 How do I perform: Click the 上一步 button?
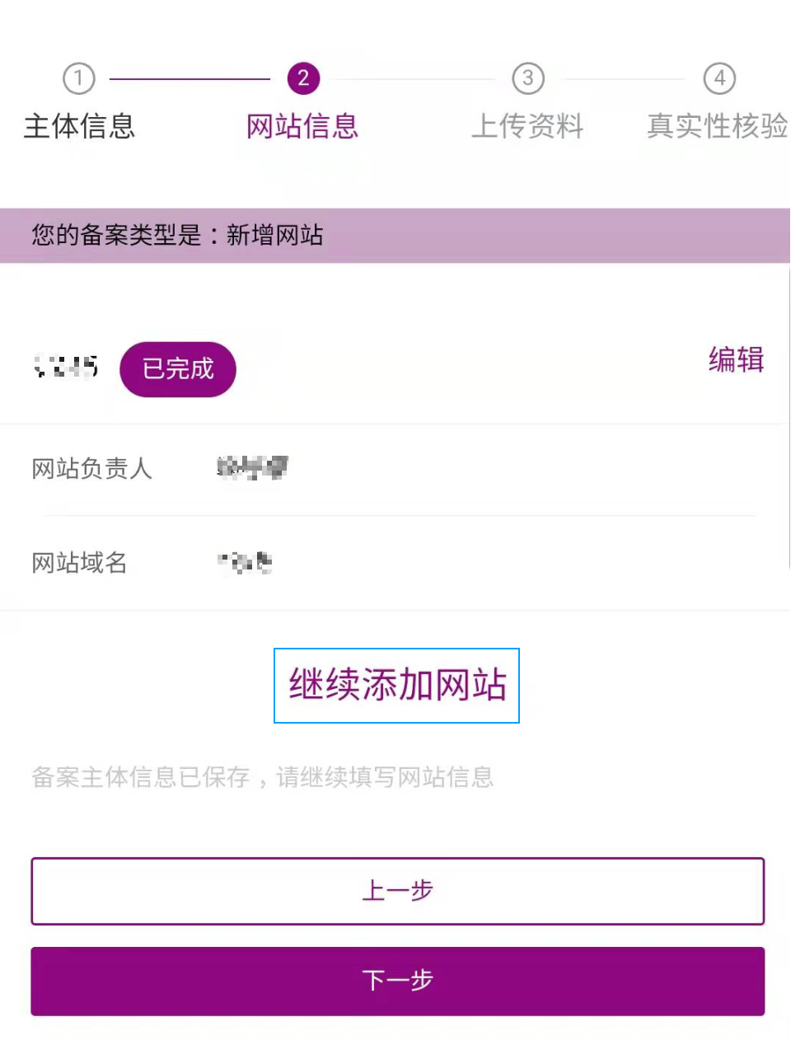tap(397, 891)
